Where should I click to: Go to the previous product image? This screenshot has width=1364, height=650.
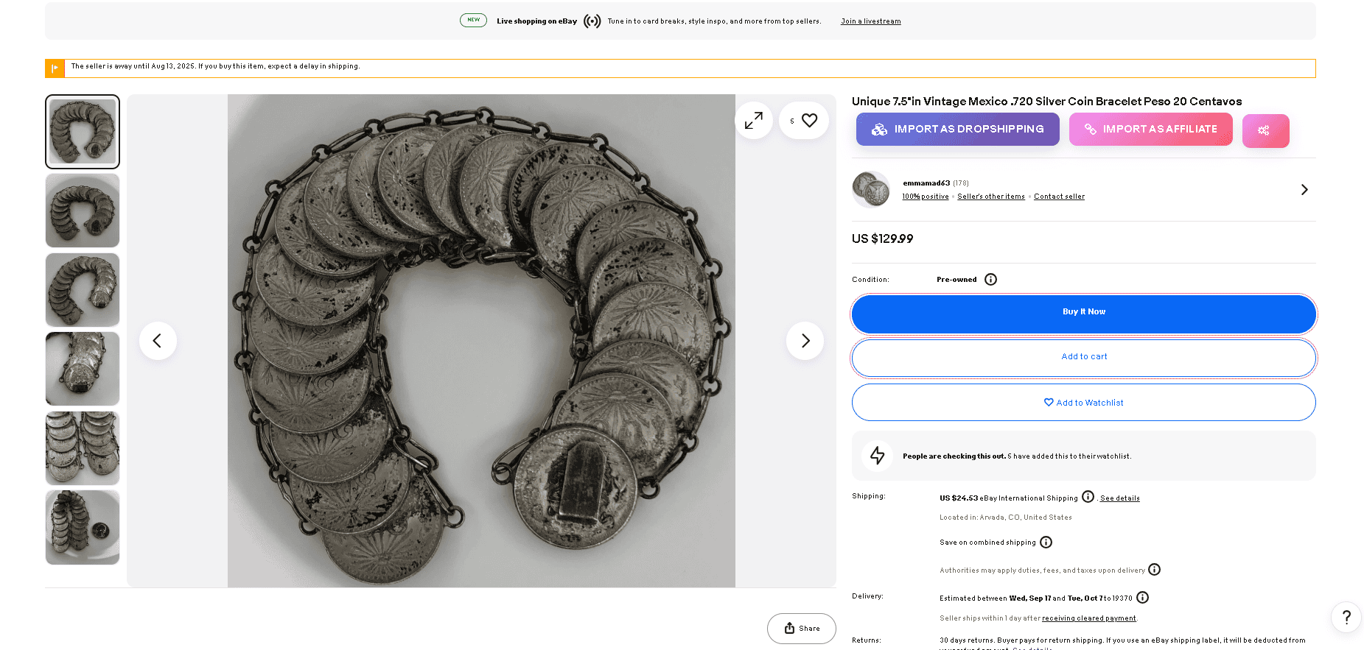pos(158,341)
